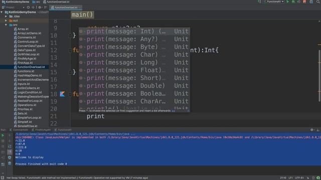Close the functionOverload.kt editor tab
The image size is (321, 180).
[79, 7]
